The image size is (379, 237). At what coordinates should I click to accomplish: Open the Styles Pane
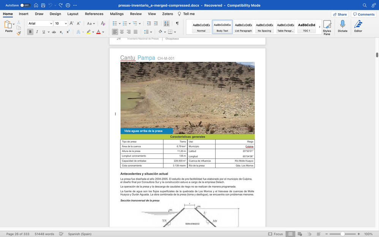click(x=327, y=28)
